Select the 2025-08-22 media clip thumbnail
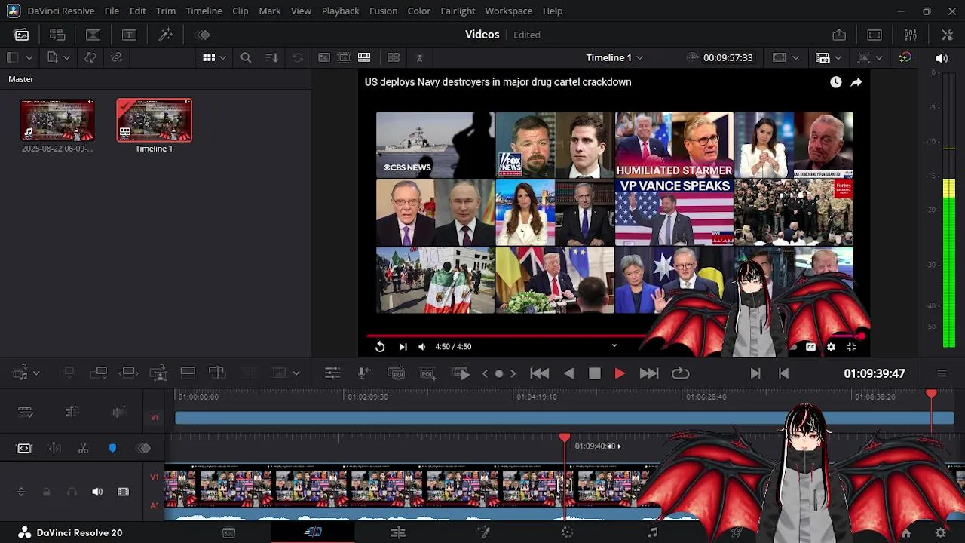 pos(57,120)
